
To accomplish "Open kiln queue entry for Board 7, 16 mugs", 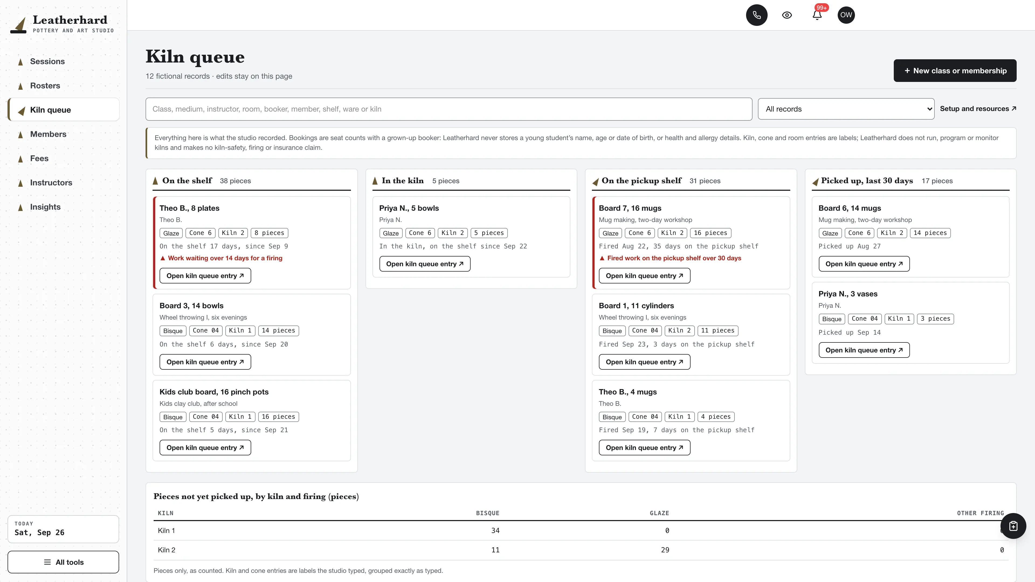I will point(644,276).
